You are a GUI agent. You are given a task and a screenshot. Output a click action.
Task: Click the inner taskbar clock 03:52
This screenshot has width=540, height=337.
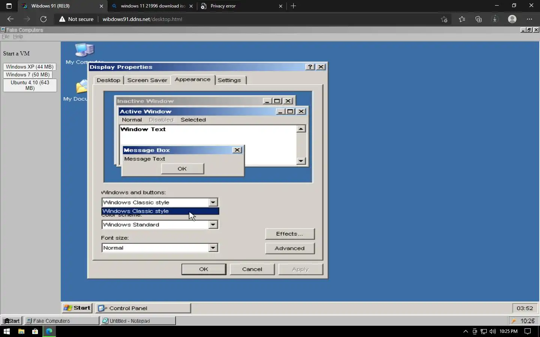point(525,308)
